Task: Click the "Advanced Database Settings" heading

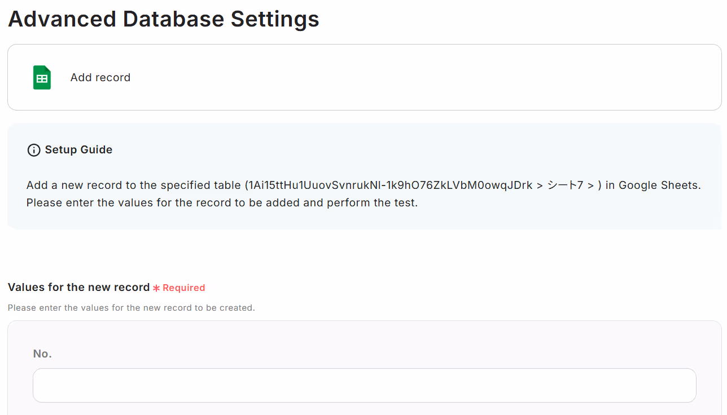Action: point(164,19)
